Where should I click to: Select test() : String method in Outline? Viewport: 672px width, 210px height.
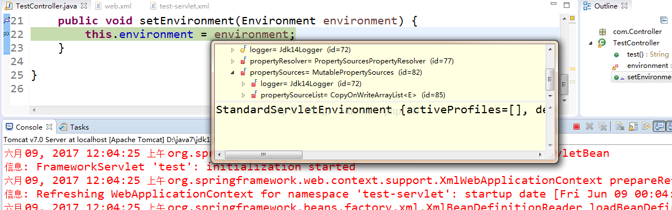point(648,54)
